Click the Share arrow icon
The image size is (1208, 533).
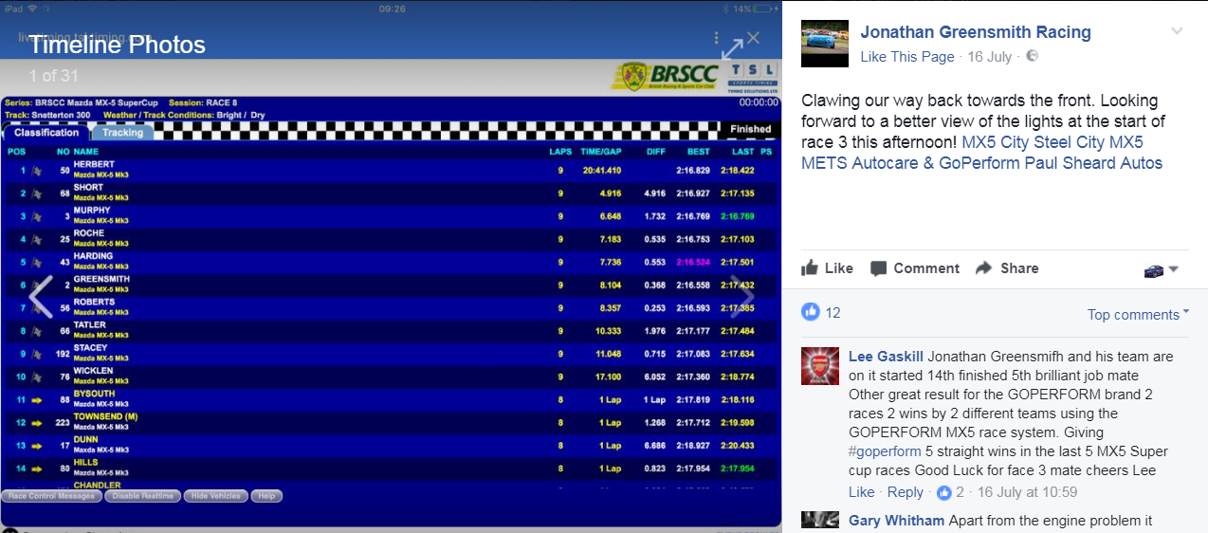(x=984, y=268)
